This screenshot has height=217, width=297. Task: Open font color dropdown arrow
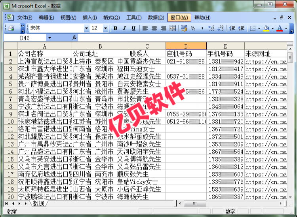point(286,29)
